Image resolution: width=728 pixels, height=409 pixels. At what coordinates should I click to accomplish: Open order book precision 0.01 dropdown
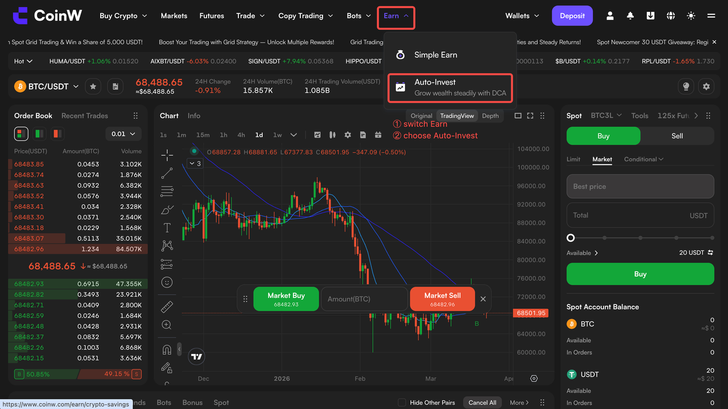(123, 133)
